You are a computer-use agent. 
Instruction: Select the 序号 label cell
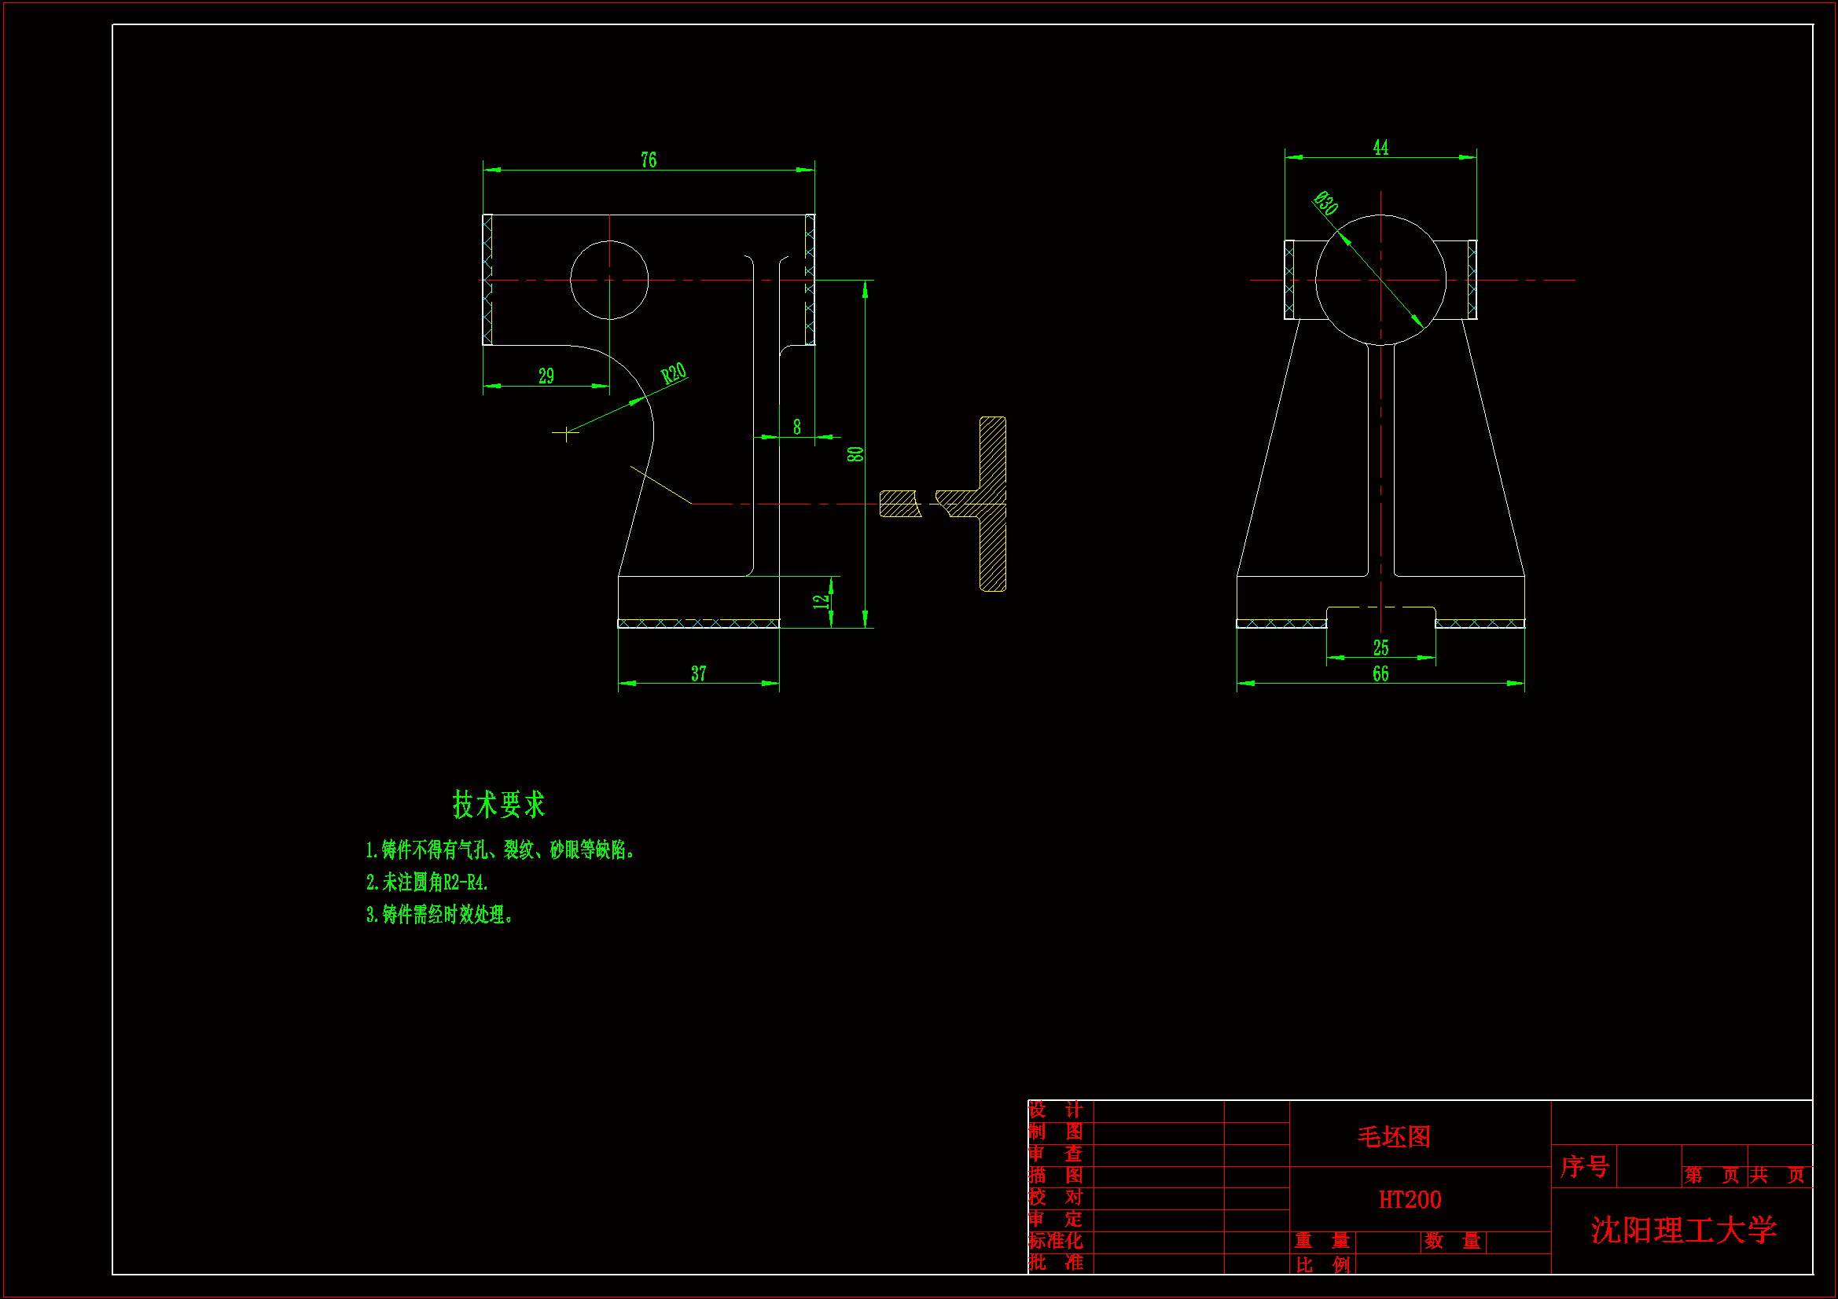pyautogui.click(x=1584, y=1166)
